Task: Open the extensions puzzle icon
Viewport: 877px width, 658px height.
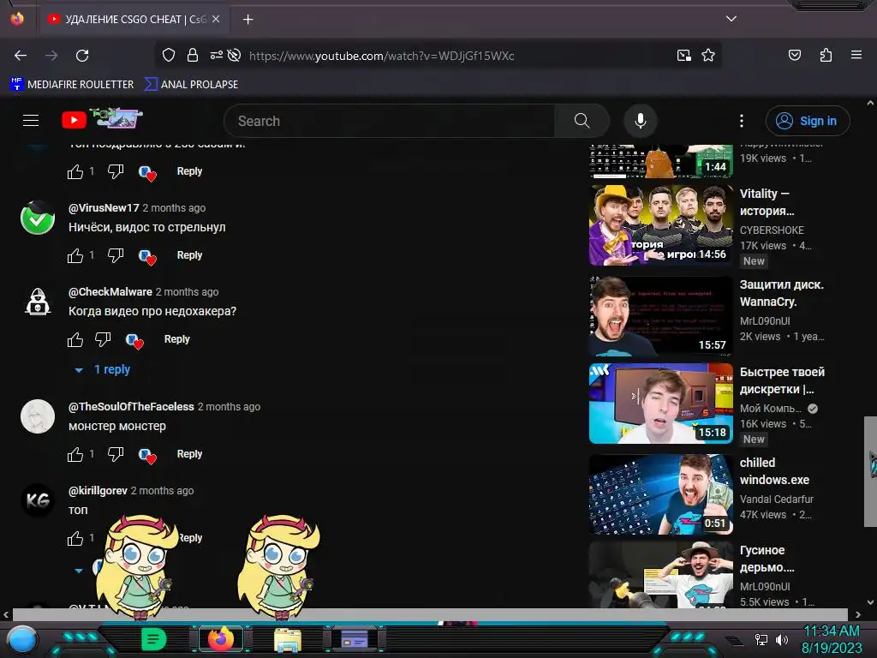Action: (x=826, y=55)
